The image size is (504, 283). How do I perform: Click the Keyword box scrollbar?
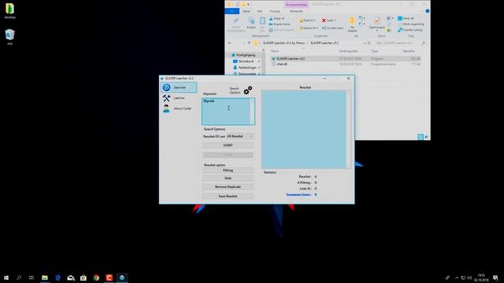click(252, 112)
